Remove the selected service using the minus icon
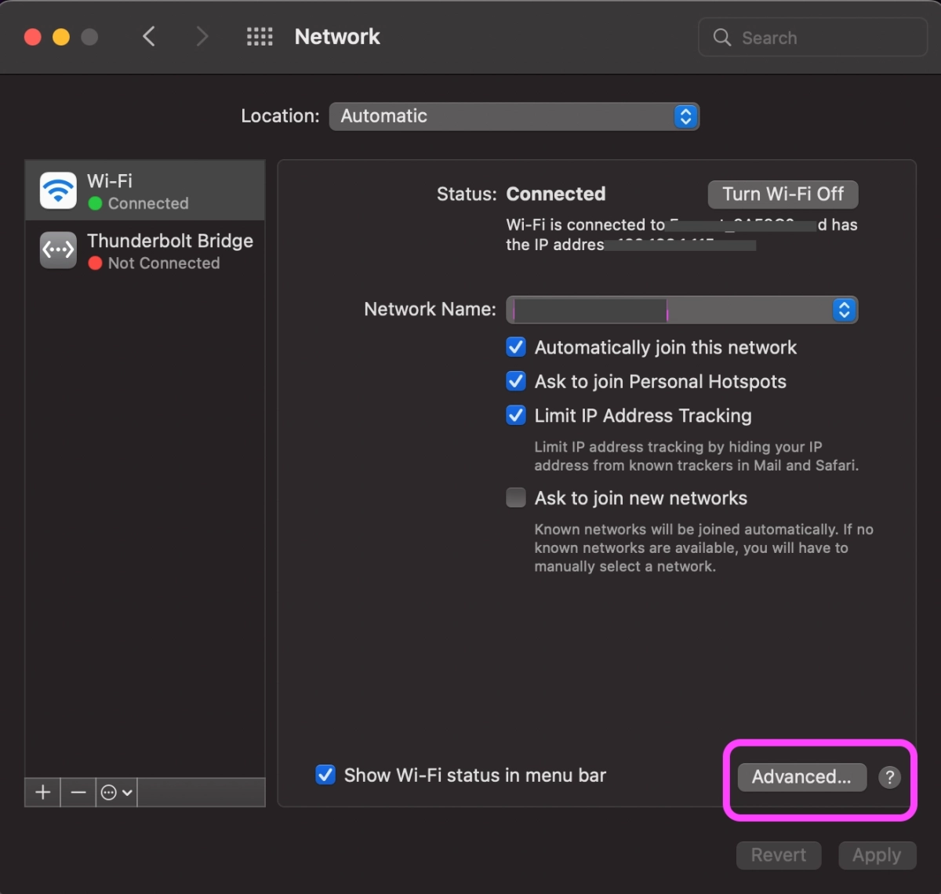941x894 pixels. [x=78, y=792]
